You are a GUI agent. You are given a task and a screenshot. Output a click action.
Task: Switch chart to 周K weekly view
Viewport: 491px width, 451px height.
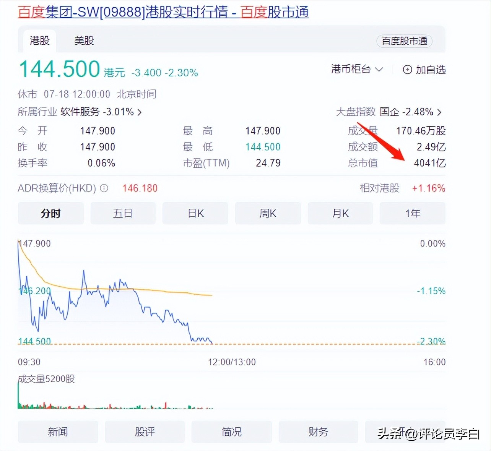[268, 213]
